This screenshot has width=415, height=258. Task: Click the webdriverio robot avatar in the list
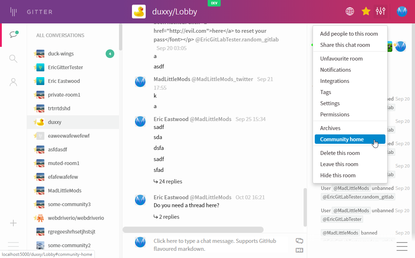(40, 218)
